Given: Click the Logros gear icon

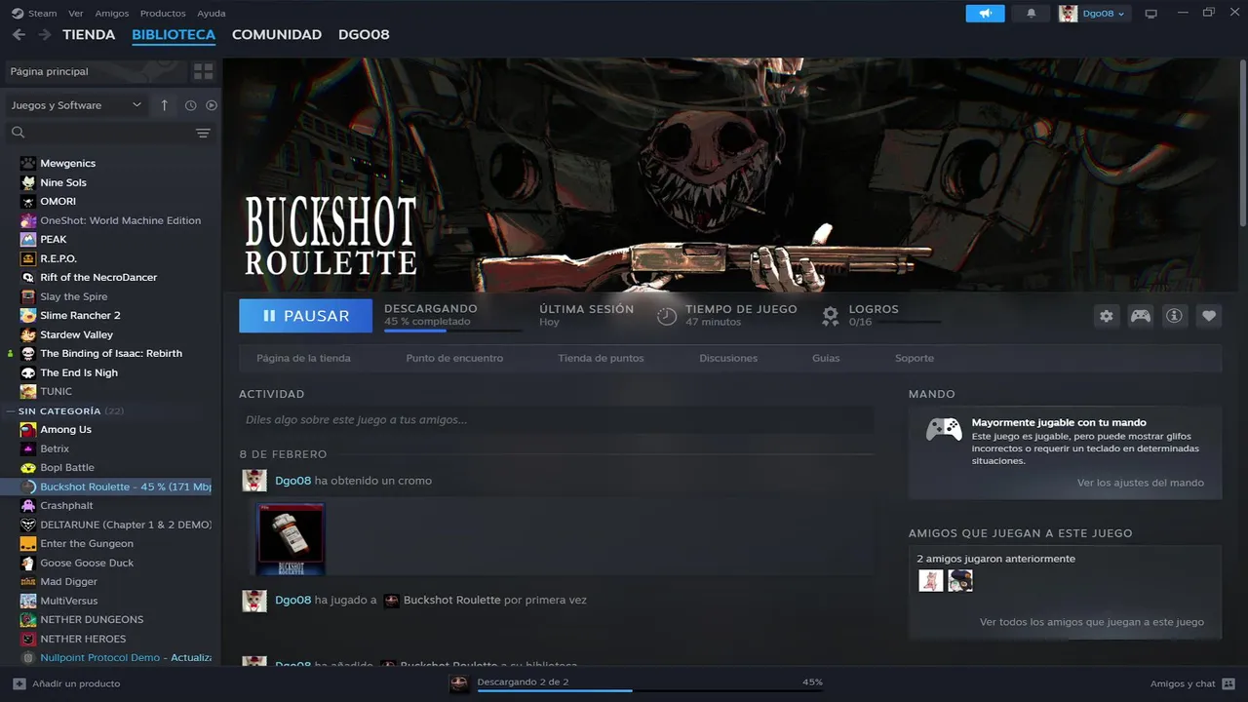Looking at the screenshot, I should (x=831, y=316).
